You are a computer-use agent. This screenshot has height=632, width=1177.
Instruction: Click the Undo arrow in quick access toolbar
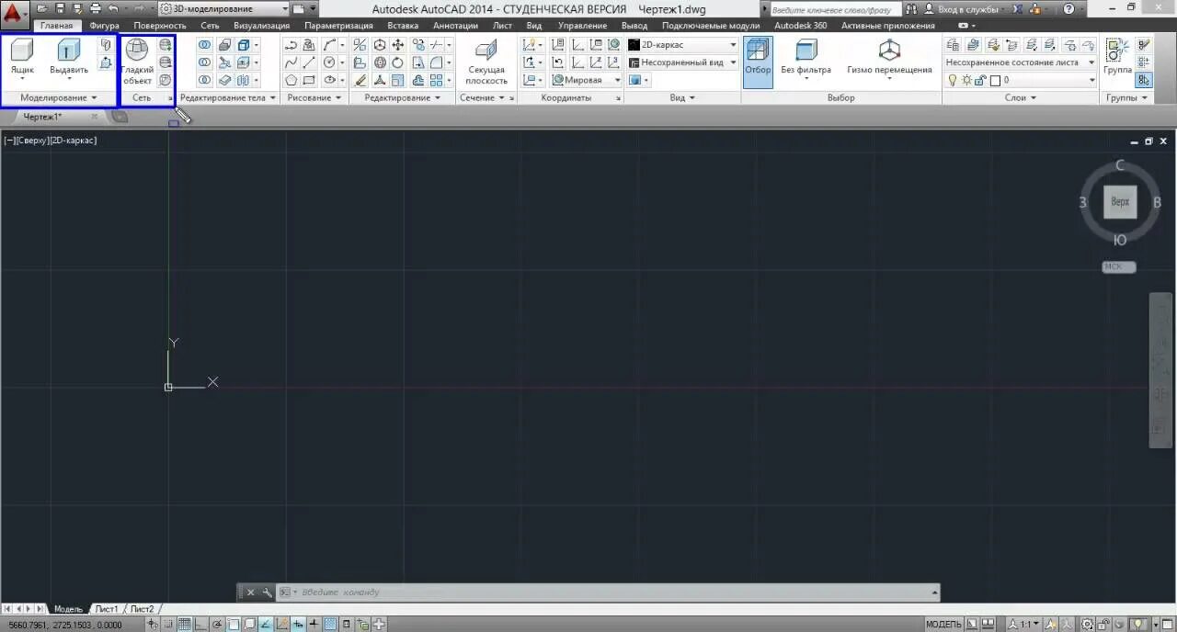113,8
